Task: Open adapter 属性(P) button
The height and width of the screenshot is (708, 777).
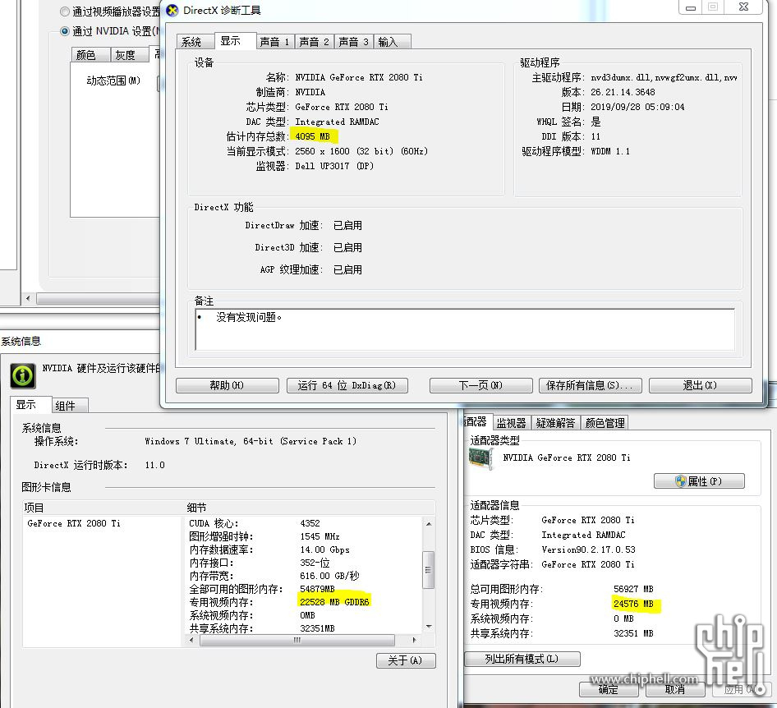Action: pos(699,481)
